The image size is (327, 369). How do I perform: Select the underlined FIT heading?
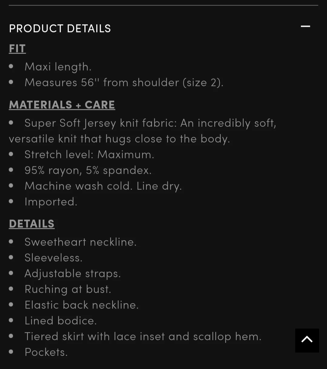17,48
